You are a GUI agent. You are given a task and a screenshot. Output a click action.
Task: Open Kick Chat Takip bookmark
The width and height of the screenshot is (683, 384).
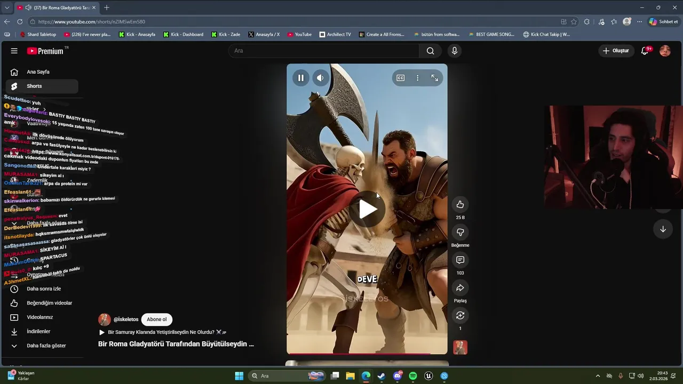tap(546, 35)
